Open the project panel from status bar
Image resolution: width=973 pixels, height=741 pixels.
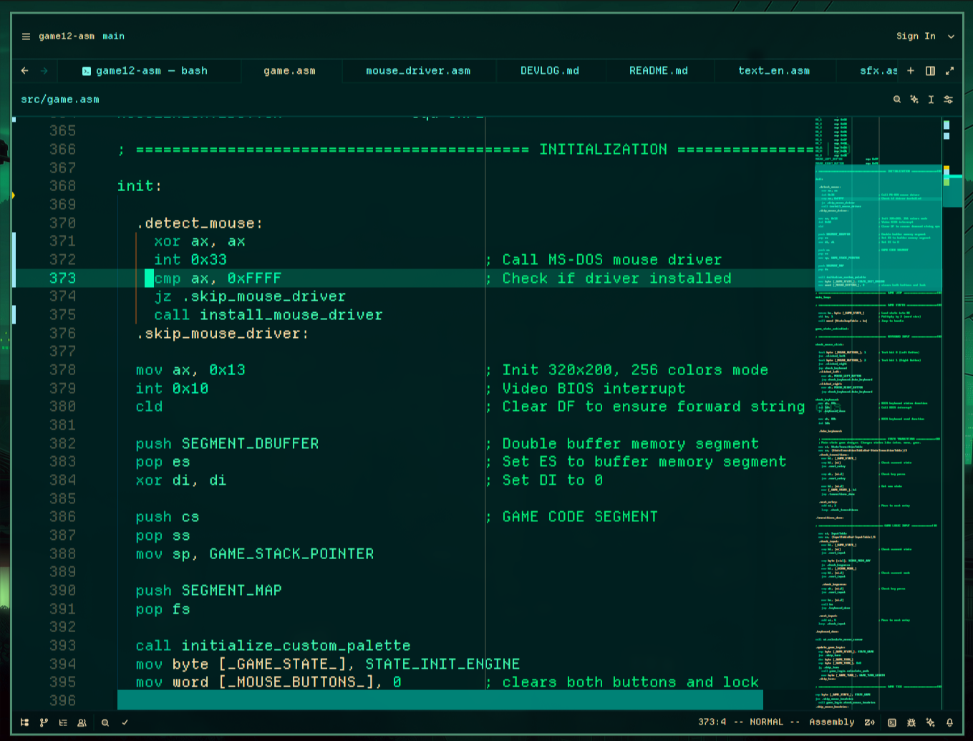25,722
